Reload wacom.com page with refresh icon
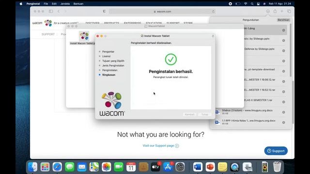Viewport: 310px width, 174px height. click(x=213, y=12)
